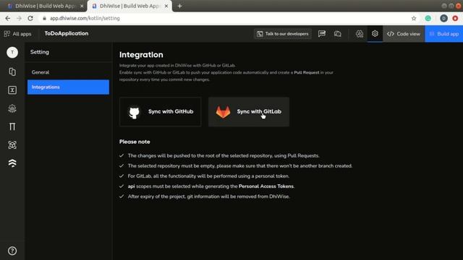
Task: Switch to Code view
Action: pos(404,34)
